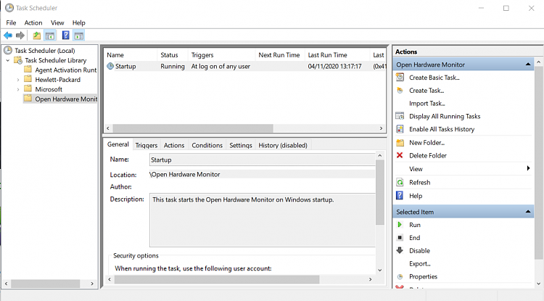Collapse the Open Hardware Monitor actions section
The image size is (544, 301).
[x=528, y=64]
